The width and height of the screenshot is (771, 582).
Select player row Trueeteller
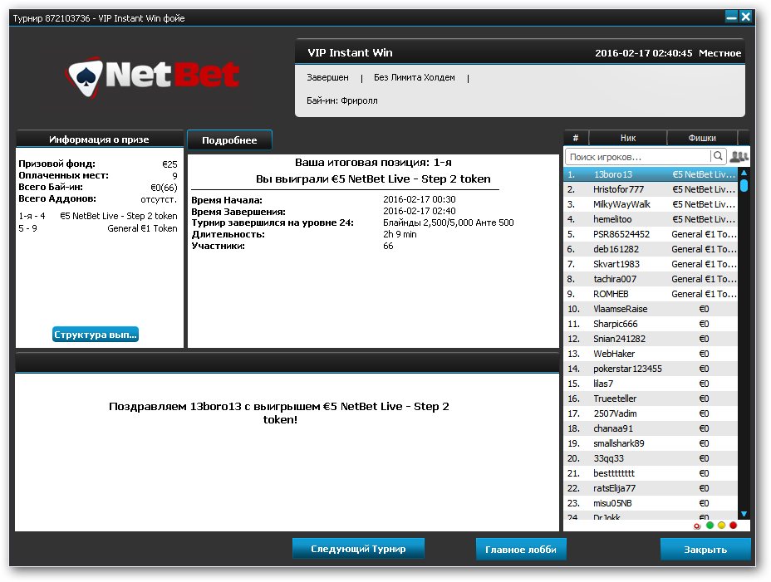click(651, 399)
